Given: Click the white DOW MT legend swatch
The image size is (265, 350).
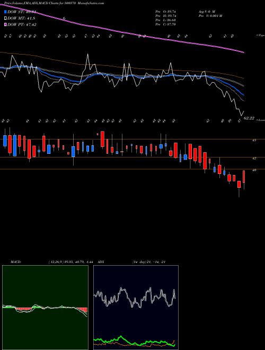Looking at the screenshot, I should [6, 19].
